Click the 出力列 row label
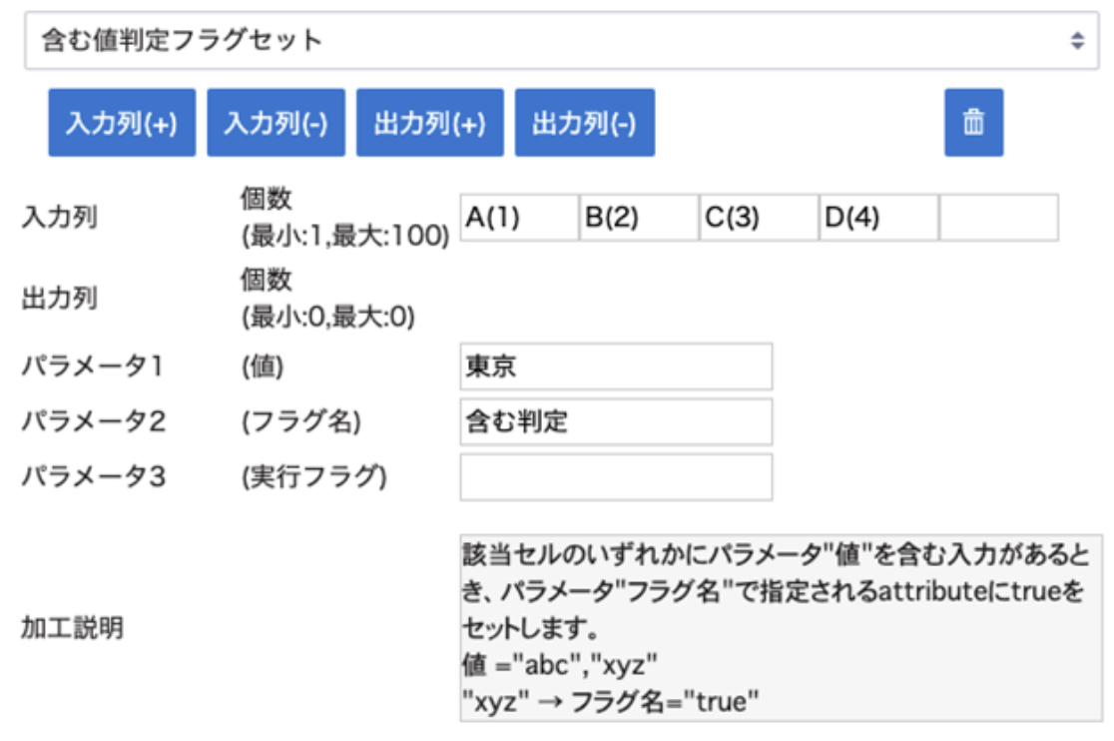This screenshot has height=741, width=1114. (60, 299)
